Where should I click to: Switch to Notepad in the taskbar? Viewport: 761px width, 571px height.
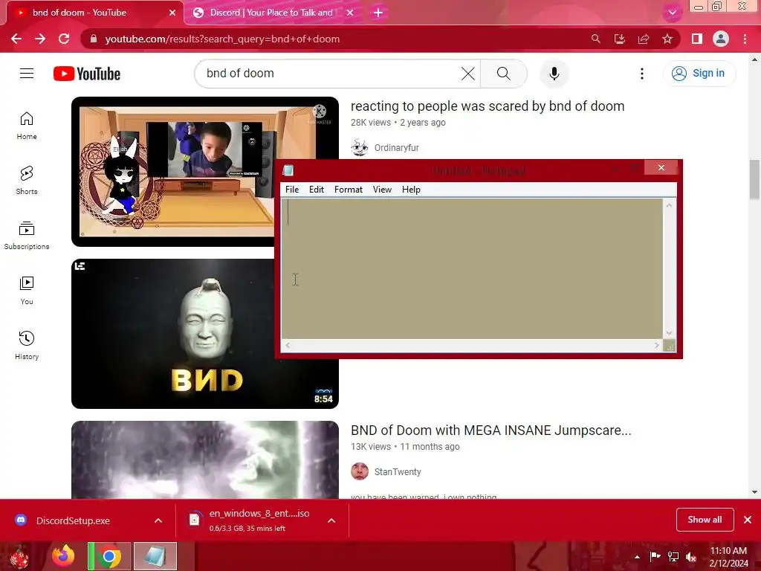(155, 556)
